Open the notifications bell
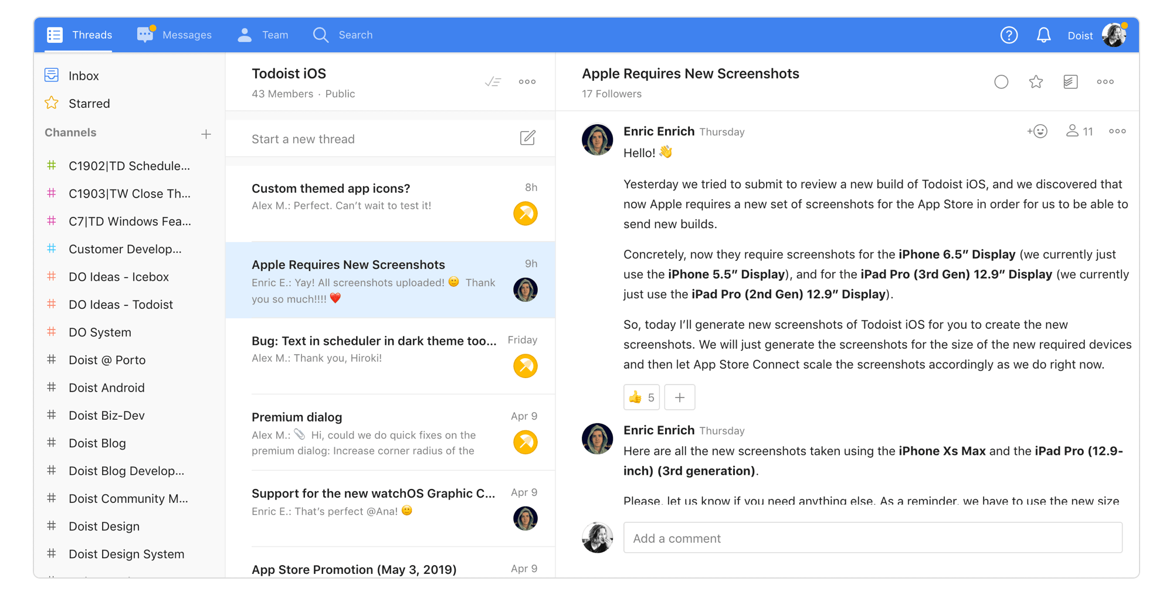 click(1044, 35)
